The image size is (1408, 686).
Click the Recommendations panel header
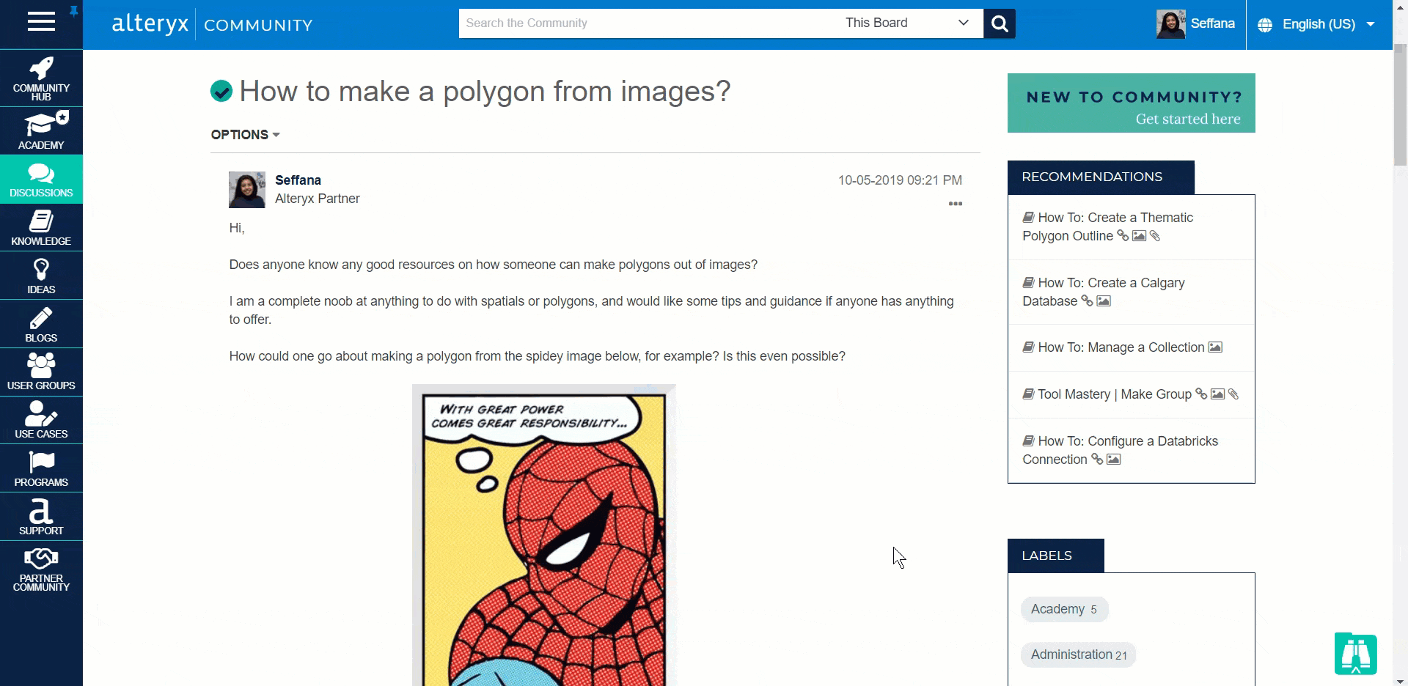(x=1101, y=177)
